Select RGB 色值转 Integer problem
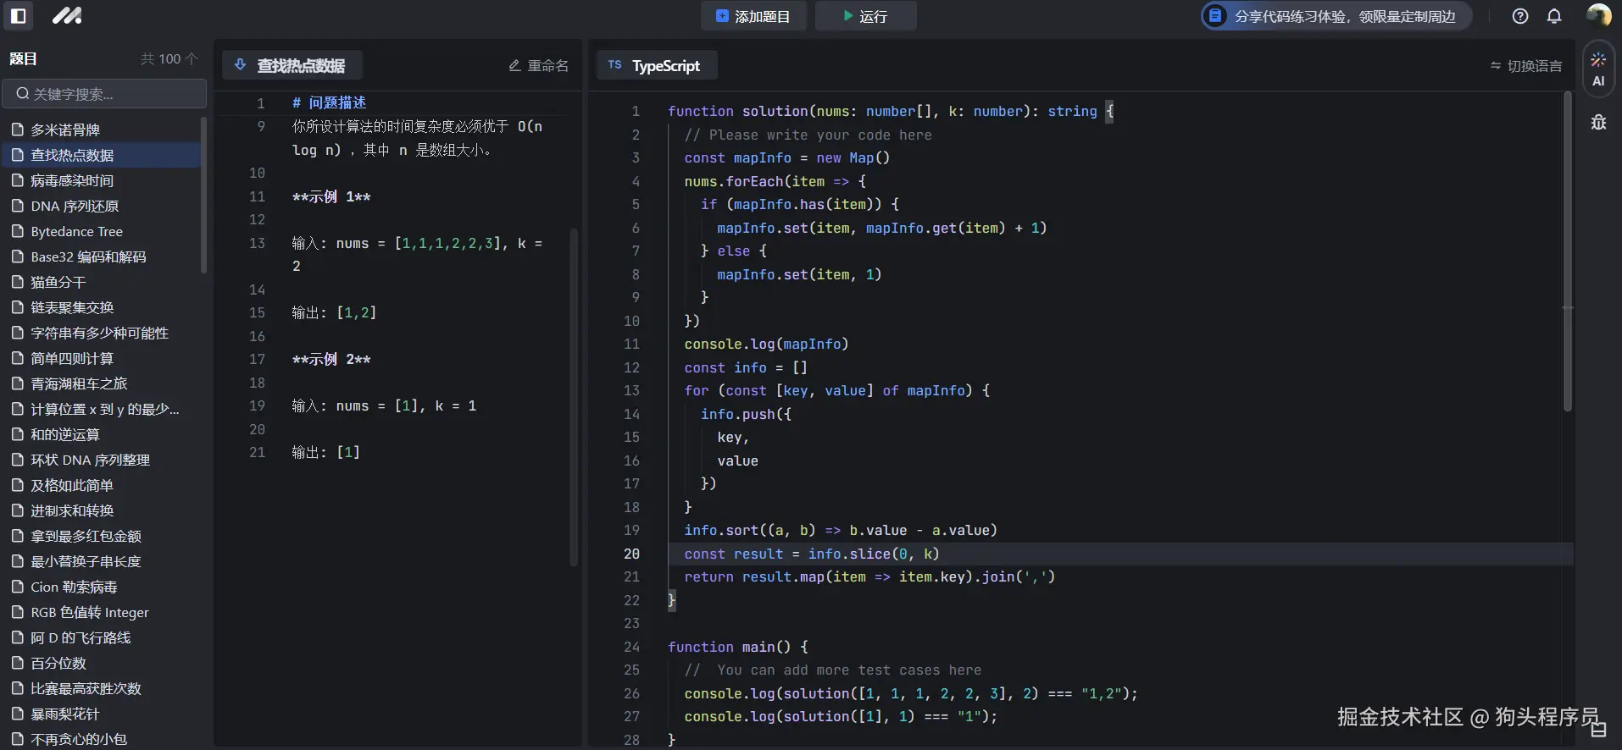Viewport: 1622px width, 750px height. pos(90,612)
